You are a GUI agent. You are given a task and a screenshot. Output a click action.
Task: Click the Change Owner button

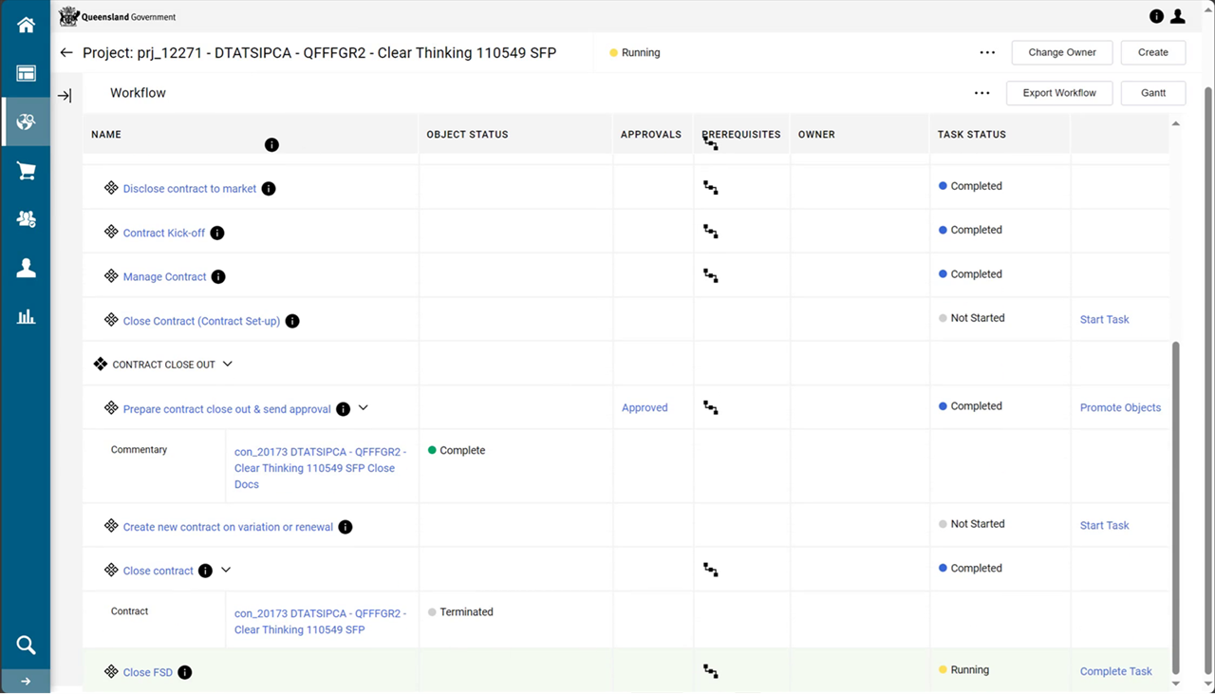click(1062, 52)
